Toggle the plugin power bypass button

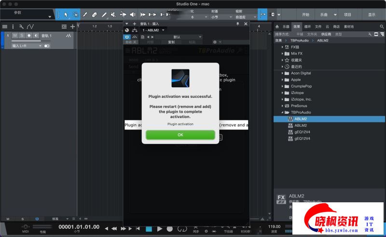(x=127, y=37)
